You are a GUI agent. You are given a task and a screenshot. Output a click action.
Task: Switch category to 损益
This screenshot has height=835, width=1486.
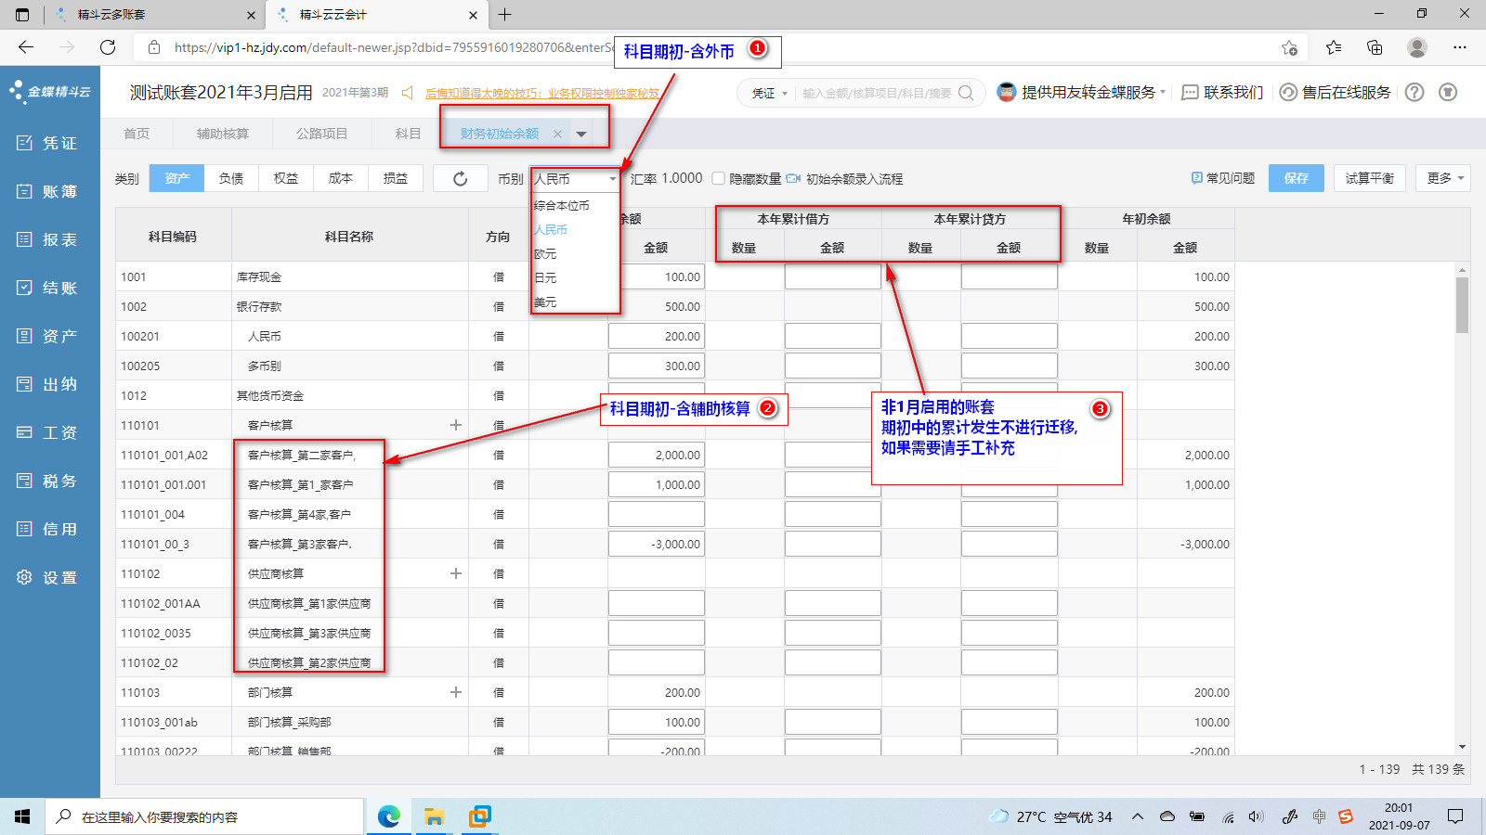(396, 178)
